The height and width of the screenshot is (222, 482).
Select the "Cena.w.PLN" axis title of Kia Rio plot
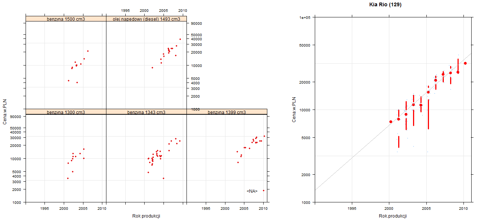(x=294, y=110)
